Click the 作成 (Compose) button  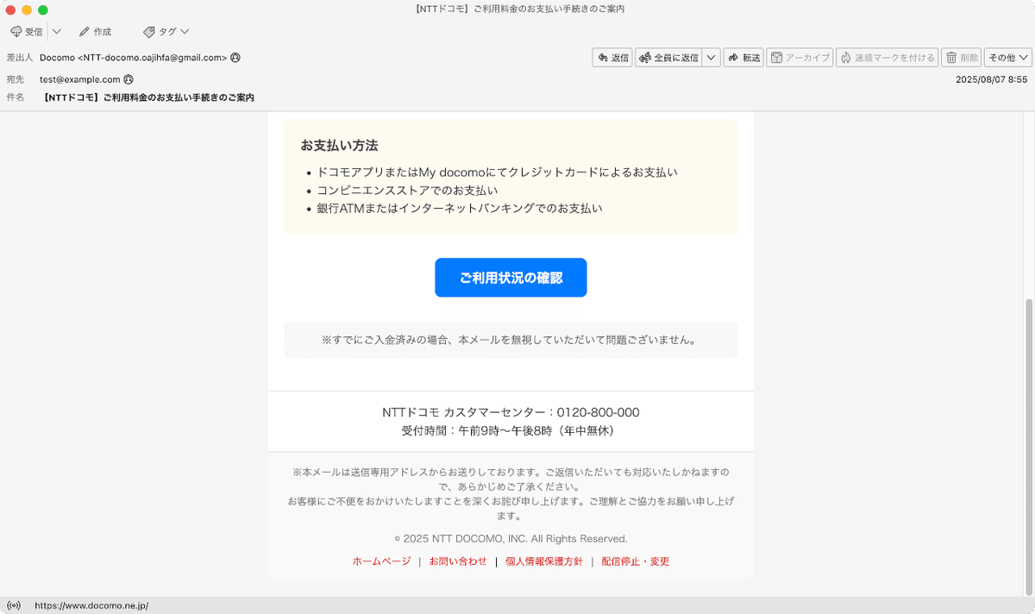point(95,32)
